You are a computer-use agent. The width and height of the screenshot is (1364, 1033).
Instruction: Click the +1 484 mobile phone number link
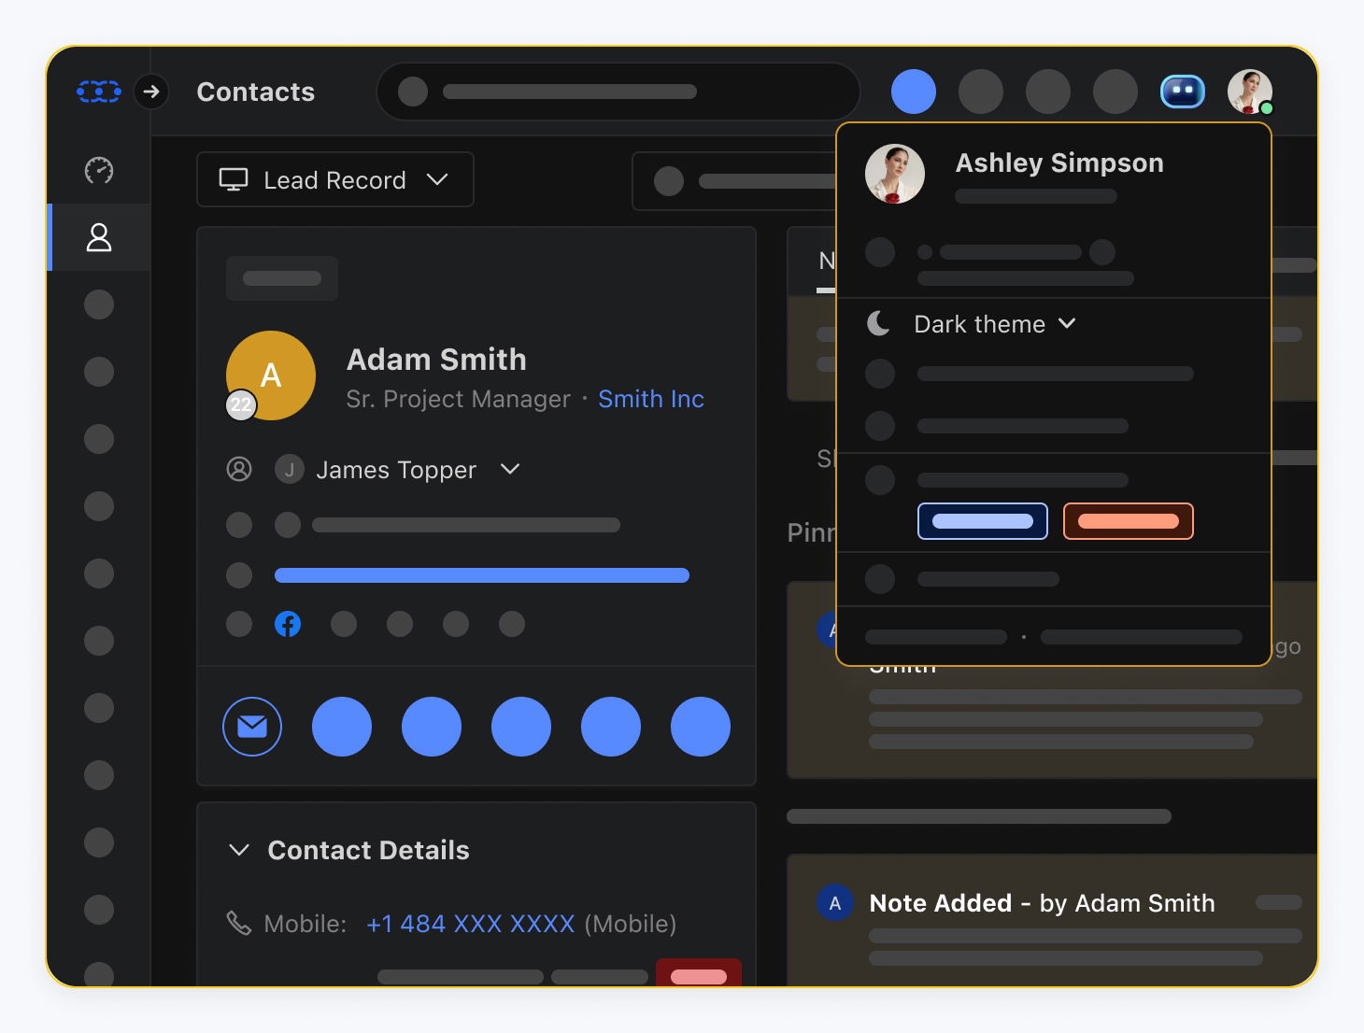(469, 923)
